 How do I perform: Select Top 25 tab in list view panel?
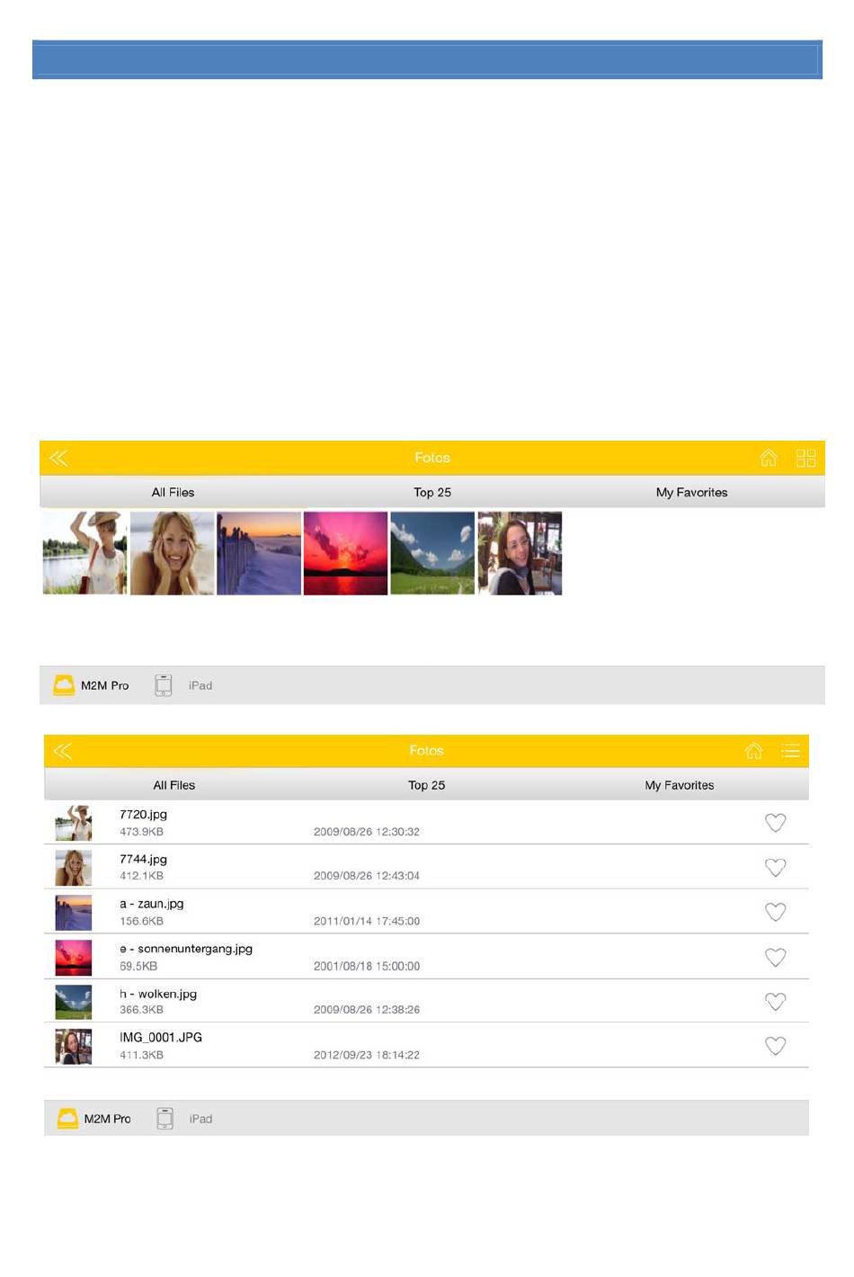tap(427, 785)
